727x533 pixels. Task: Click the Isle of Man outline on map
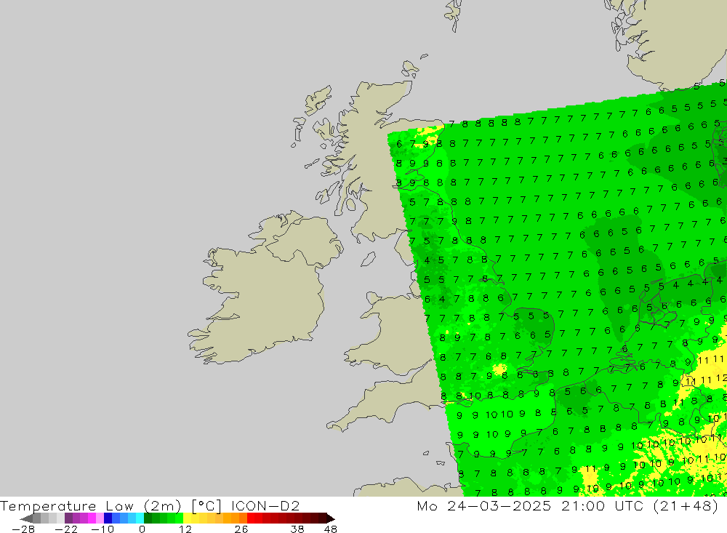click(x=368, y=259)
